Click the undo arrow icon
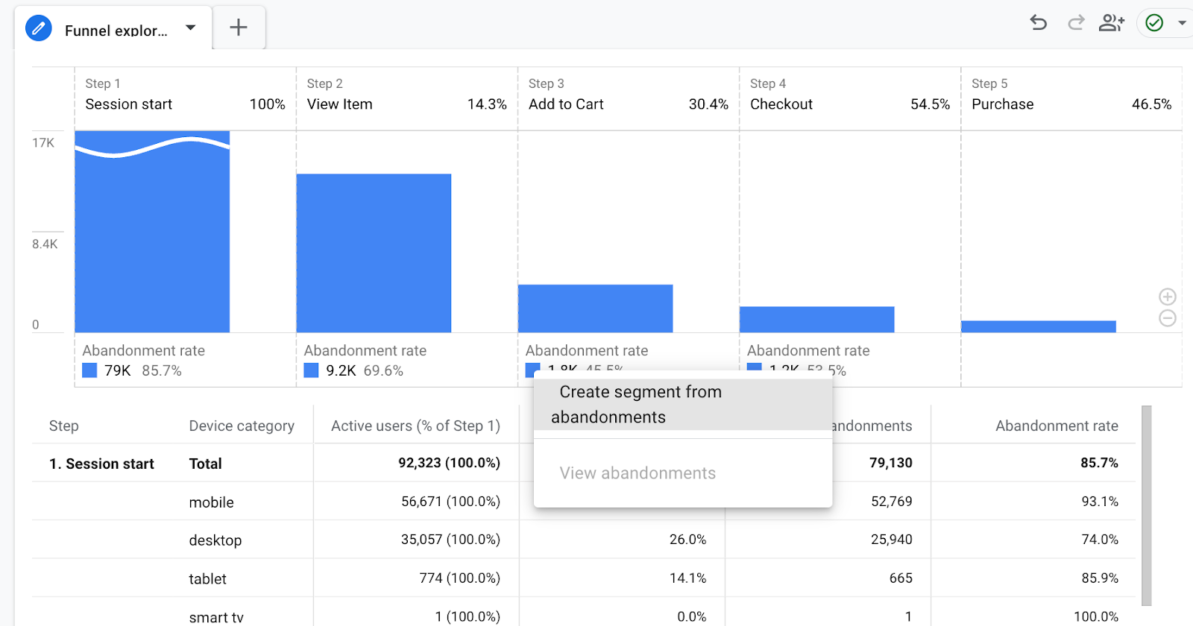Image resolution: width=1193 pixels, height=626 pixels. 1039,23
